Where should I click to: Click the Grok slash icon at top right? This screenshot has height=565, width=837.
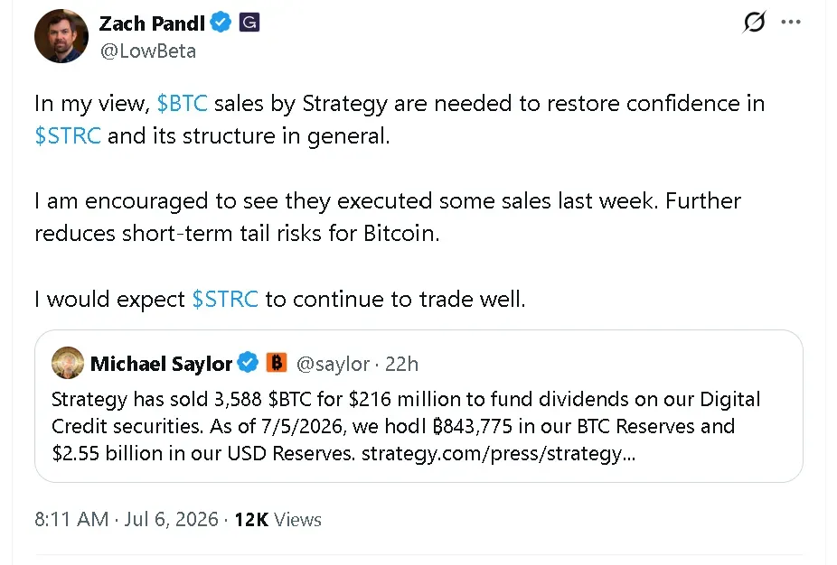[x=754, y=22]
